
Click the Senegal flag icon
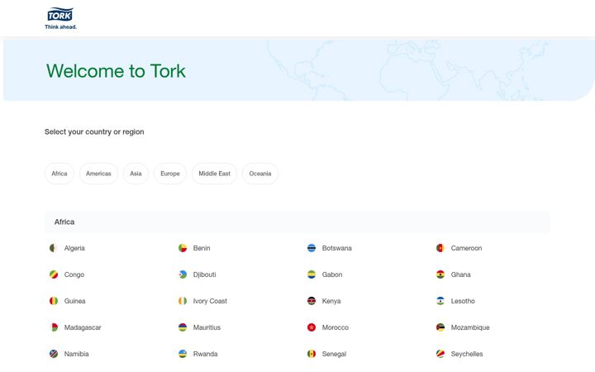312,354
